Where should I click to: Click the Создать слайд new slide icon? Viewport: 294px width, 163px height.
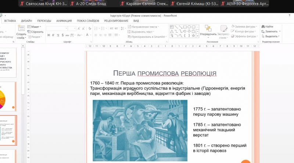coord(21,28)
